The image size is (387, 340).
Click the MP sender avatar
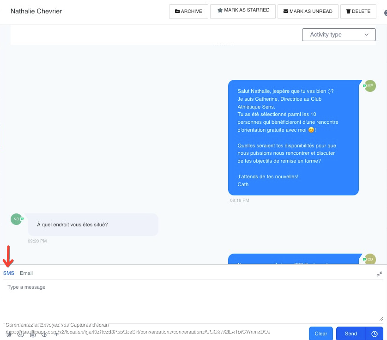coord(370,86)
